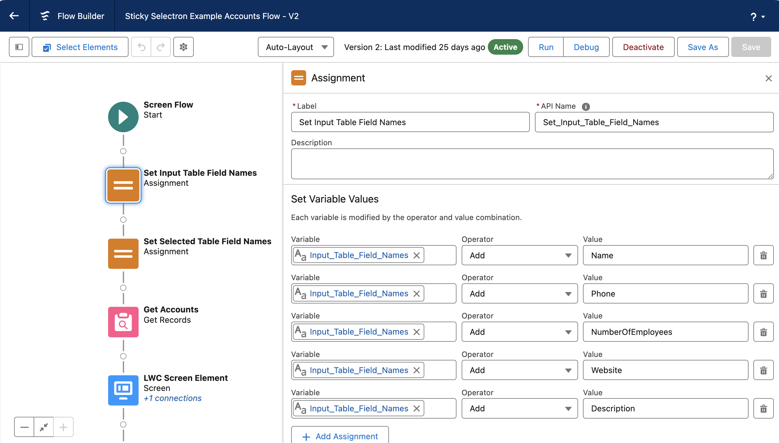Click the Flow Builder logo icon
This screenshot has width=779, height=443.
(x=45, y=16)
